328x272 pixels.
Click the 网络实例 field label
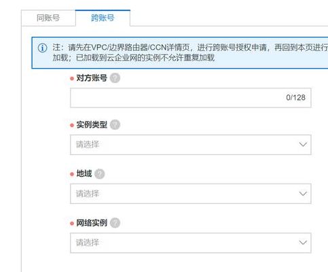[x=92, y=223]
